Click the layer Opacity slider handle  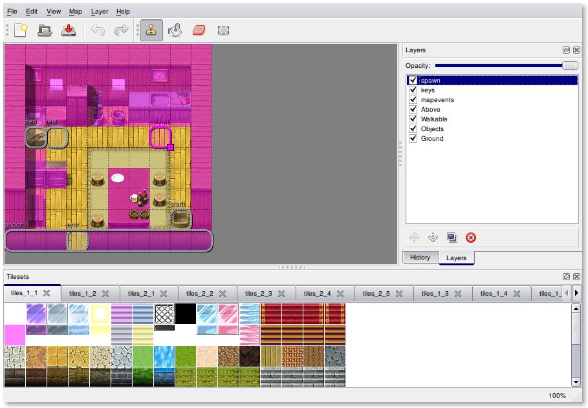(570, 66)
